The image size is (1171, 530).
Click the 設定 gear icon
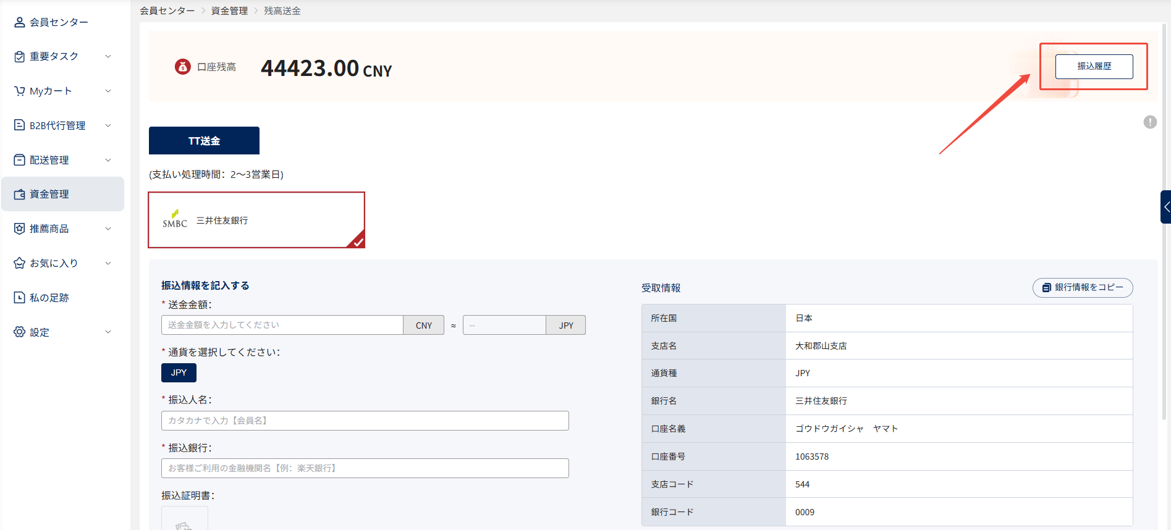20,332
